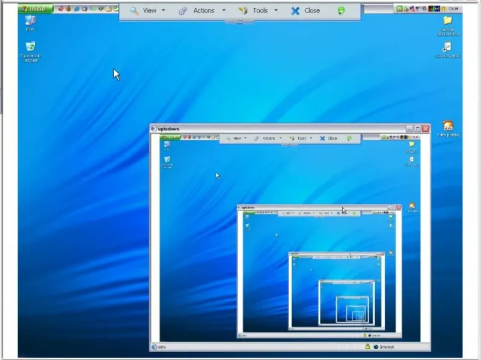Click the large Close label on the outermost toolbar
Screen dimensions: 481x360
[x=312, y=10]
